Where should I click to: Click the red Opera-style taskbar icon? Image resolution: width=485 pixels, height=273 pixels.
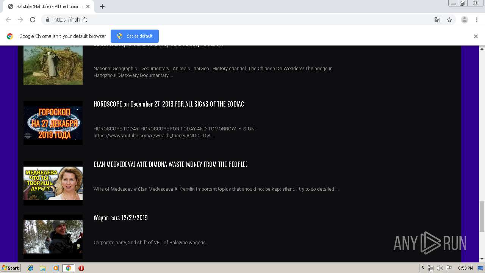(x=81, y=268)
